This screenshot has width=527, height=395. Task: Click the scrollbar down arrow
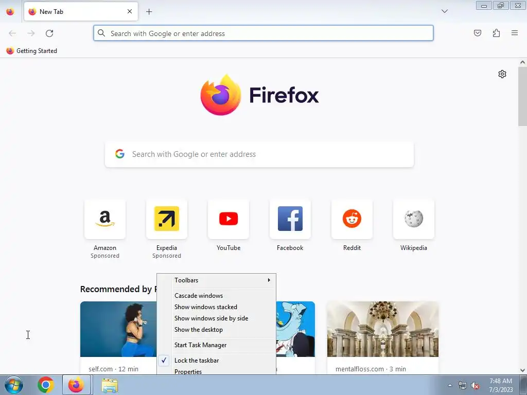(522, 370)
